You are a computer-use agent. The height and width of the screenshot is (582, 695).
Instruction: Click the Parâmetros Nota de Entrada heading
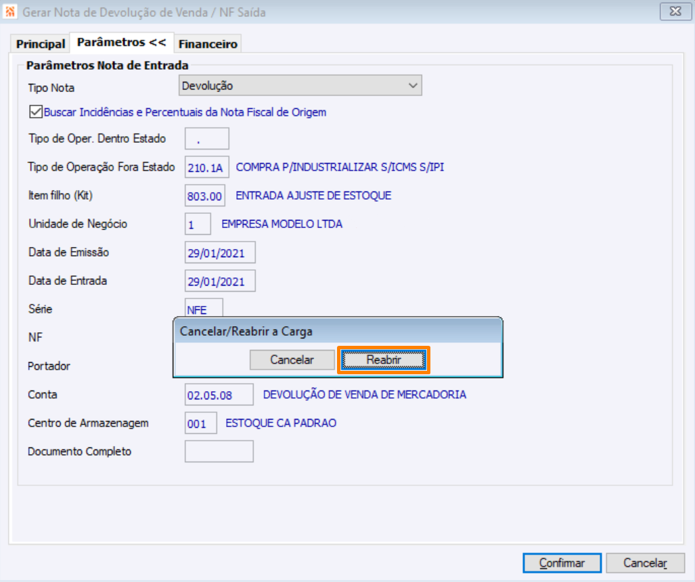(x=108, y=66)
